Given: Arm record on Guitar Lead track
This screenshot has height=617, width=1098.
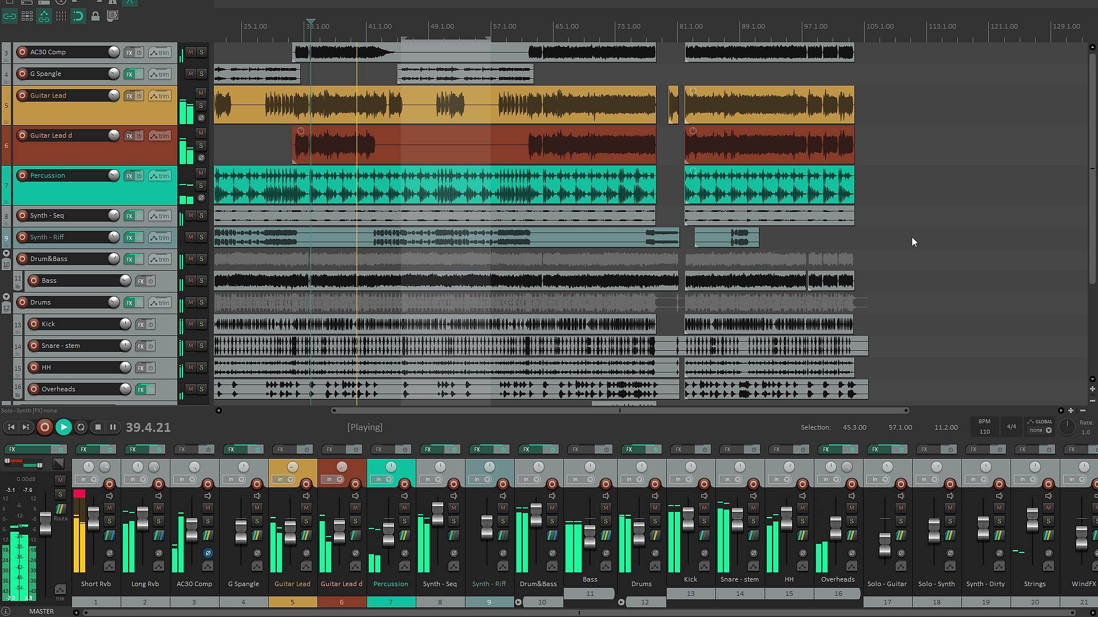Looking at the screenshot, I should (x=22, y=95).
